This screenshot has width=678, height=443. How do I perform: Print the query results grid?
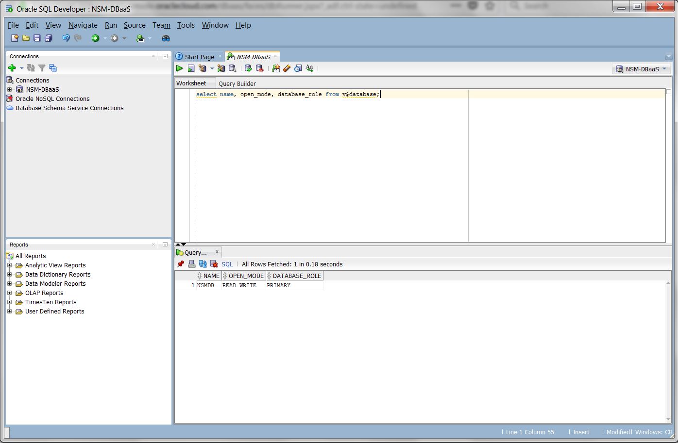pos(191,264)
